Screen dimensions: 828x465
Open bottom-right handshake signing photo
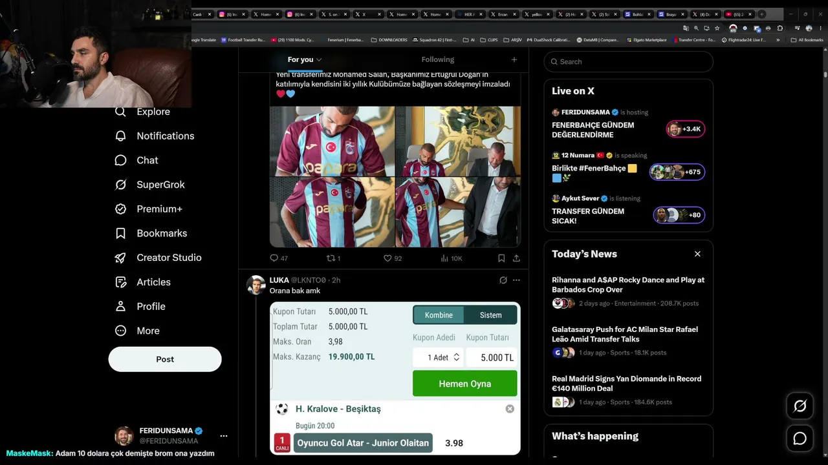[458, 212]
